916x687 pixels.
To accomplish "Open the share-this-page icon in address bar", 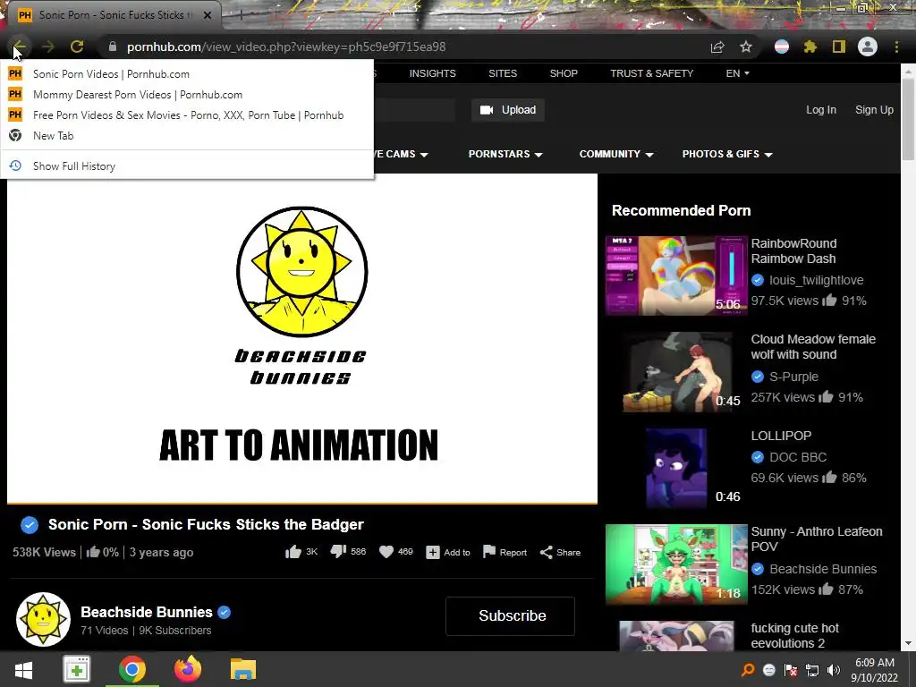I will point(717,47).
